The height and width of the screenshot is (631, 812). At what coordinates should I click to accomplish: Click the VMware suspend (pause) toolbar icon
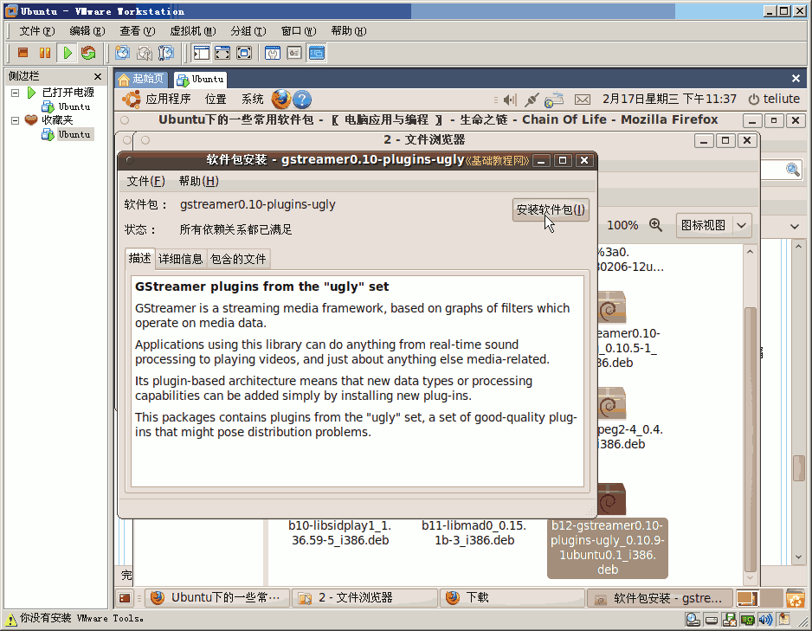45,53
